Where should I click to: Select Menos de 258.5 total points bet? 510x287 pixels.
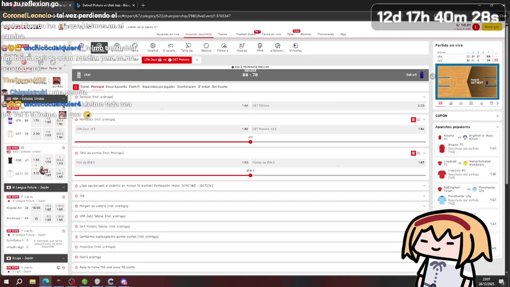click(338, 163)
